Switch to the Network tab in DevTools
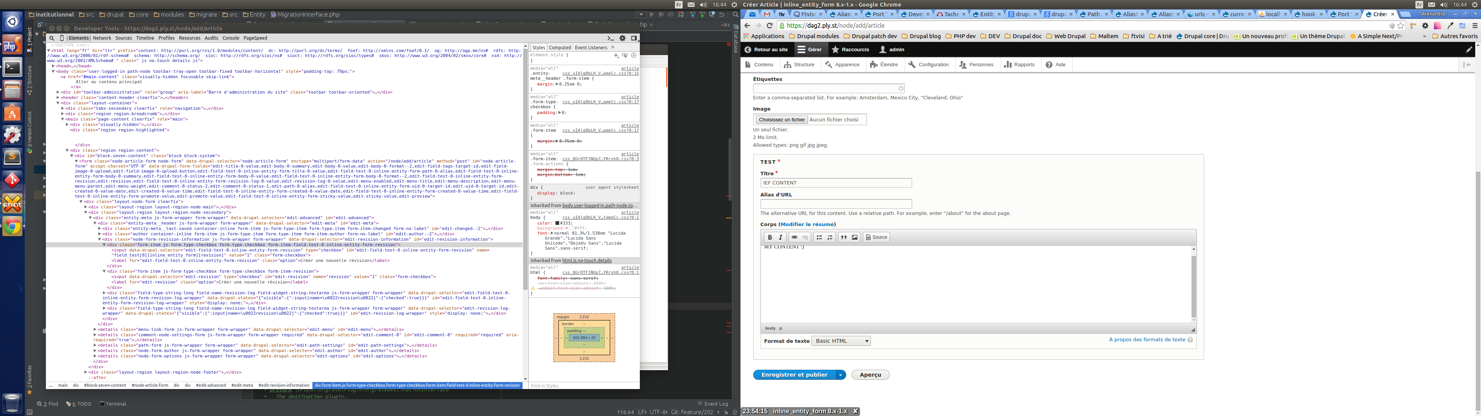1481x416 pixels. 102,38
